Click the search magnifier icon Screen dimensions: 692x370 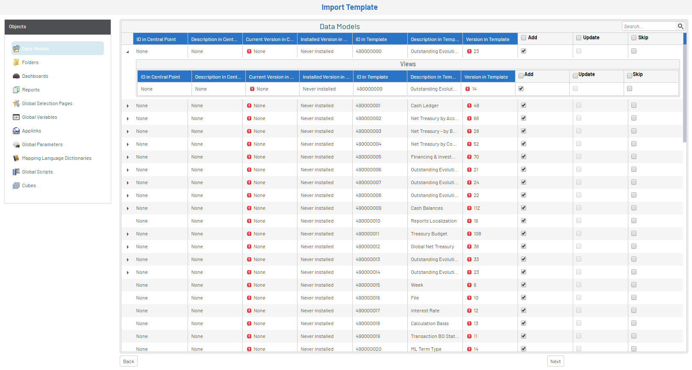pyautogui.click(x=680, y=26)
